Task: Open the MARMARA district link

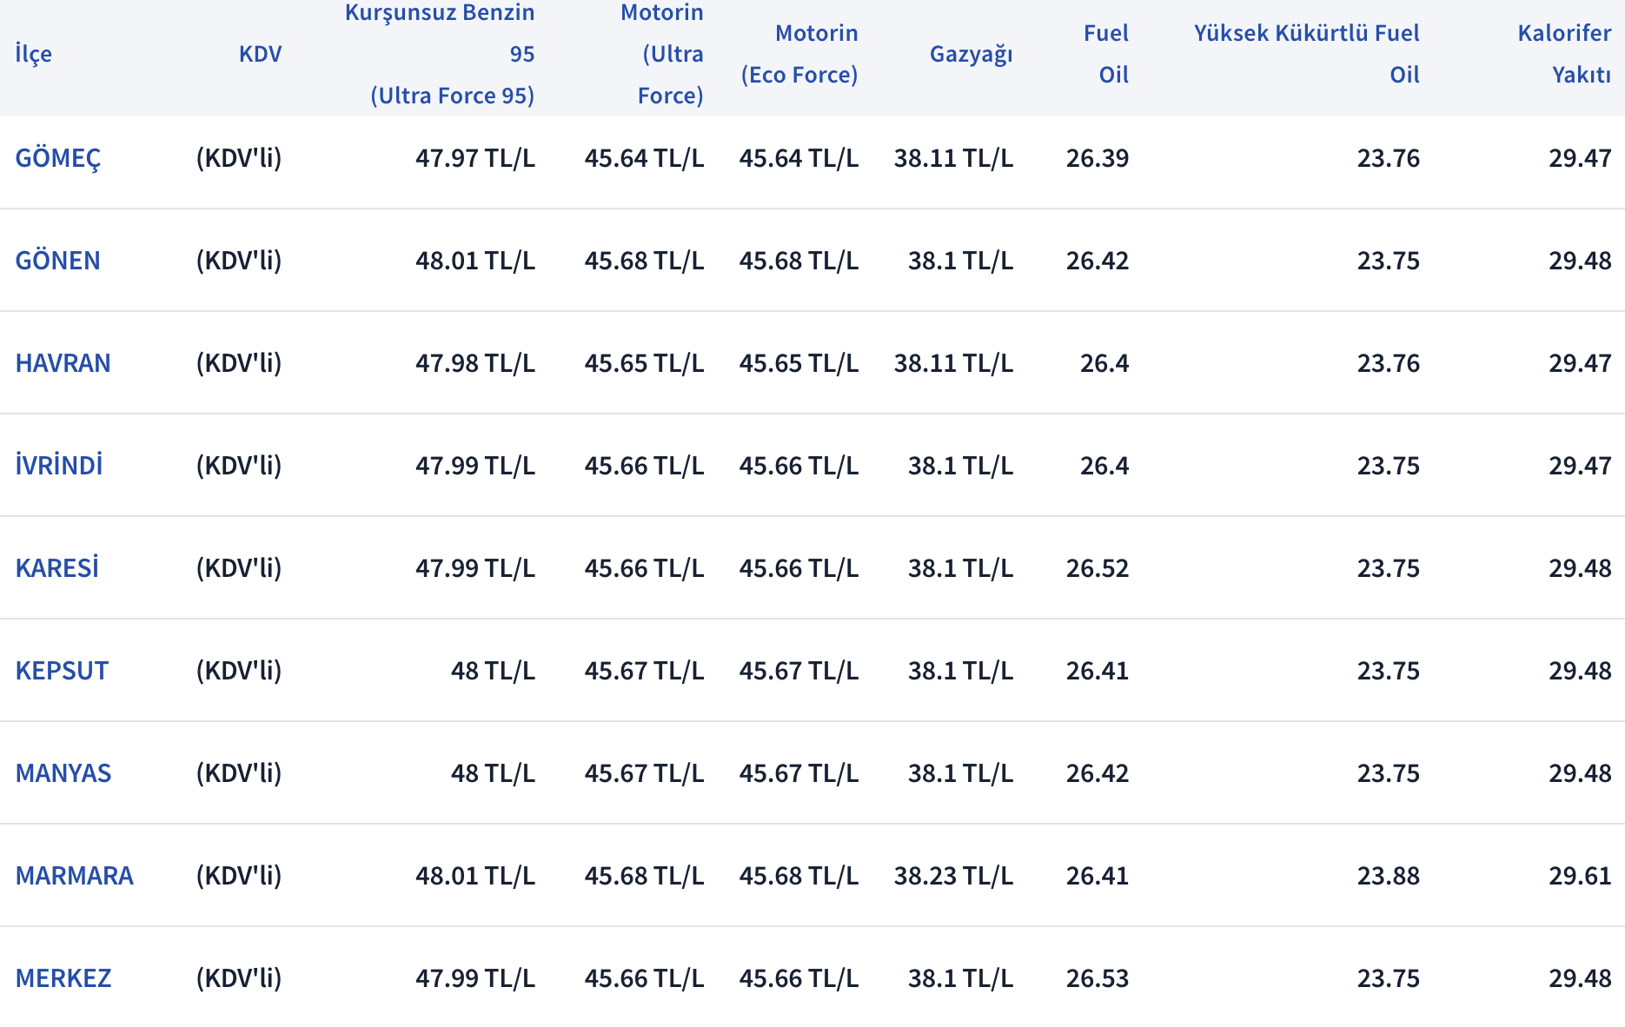Action: pos(75,876)
